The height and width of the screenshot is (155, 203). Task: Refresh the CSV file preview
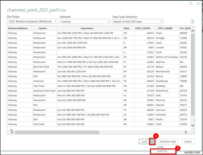[x=193, y=21]
